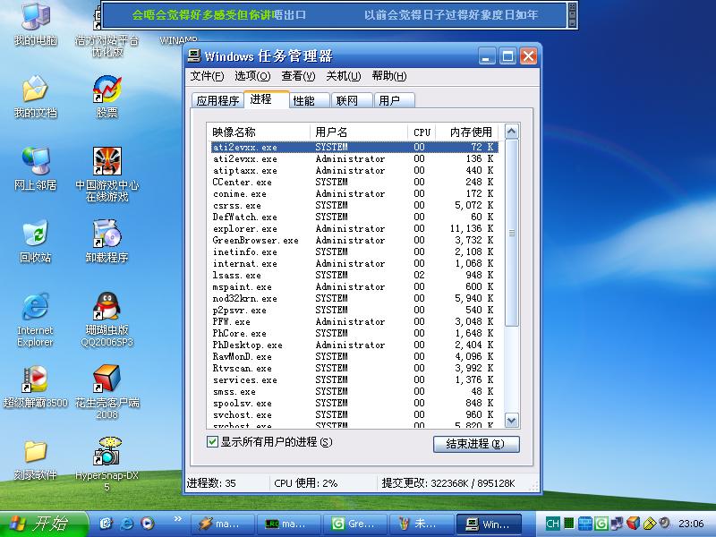Viewport: 716px width, 537px height.
Task: Open the QQ2006SP3 penguin icon
Action: [107, 308]
